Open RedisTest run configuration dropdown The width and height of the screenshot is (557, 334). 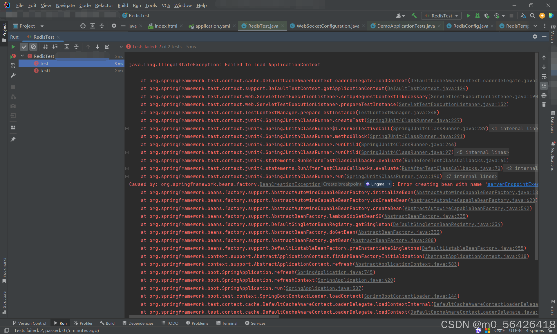pyautogui.click(x=441, y=16)
